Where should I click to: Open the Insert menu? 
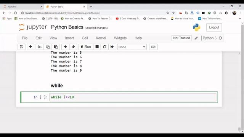(69, 38)
